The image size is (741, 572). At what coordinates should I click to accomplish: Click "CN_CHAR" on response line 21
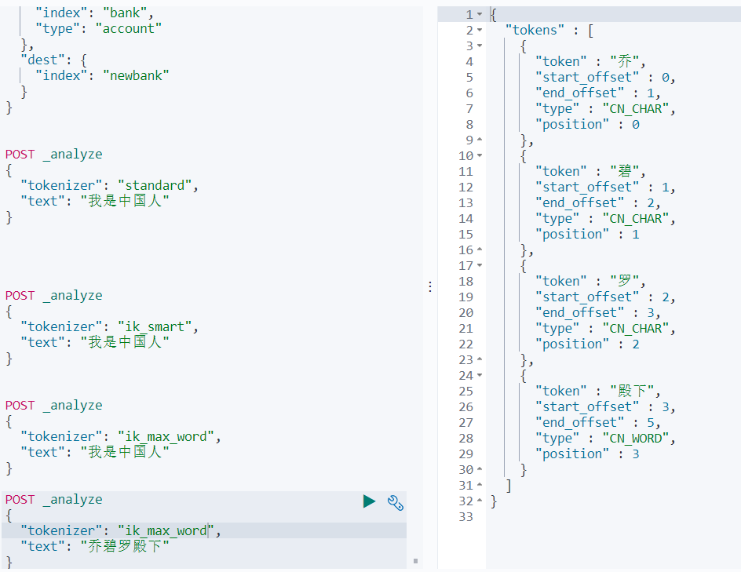coord(636,329)
